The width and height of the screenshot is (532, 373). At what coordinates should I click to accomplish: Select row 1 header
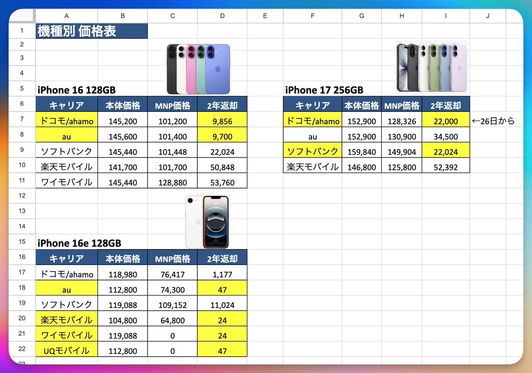[x=22, y=31]
